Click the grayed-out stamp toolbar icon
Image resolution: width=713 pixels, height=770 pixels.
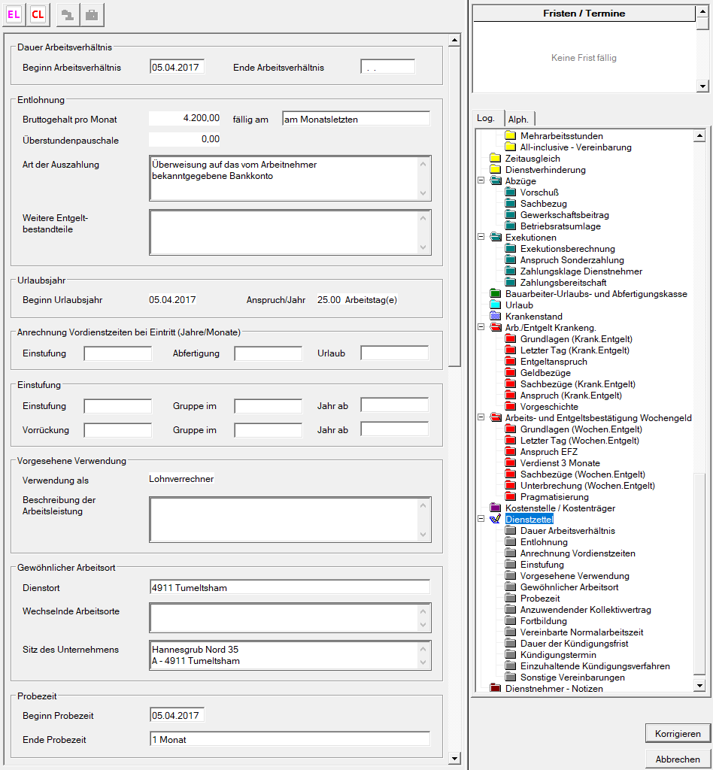[68, 14]
